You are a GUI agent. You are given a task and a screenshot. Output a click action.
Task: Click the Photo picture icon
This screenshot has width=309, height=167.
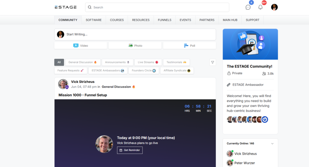[x=130, y=46]
